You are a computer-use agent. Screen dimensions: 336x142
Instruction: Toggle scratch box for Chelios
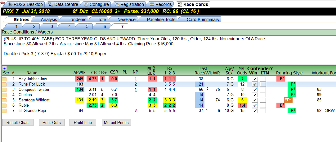(4, 95)
